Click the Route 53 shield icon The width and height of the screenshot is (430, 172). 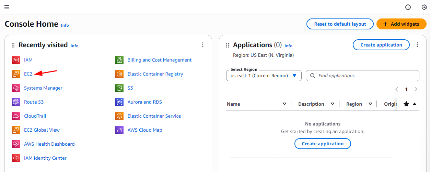pos(16,102)
